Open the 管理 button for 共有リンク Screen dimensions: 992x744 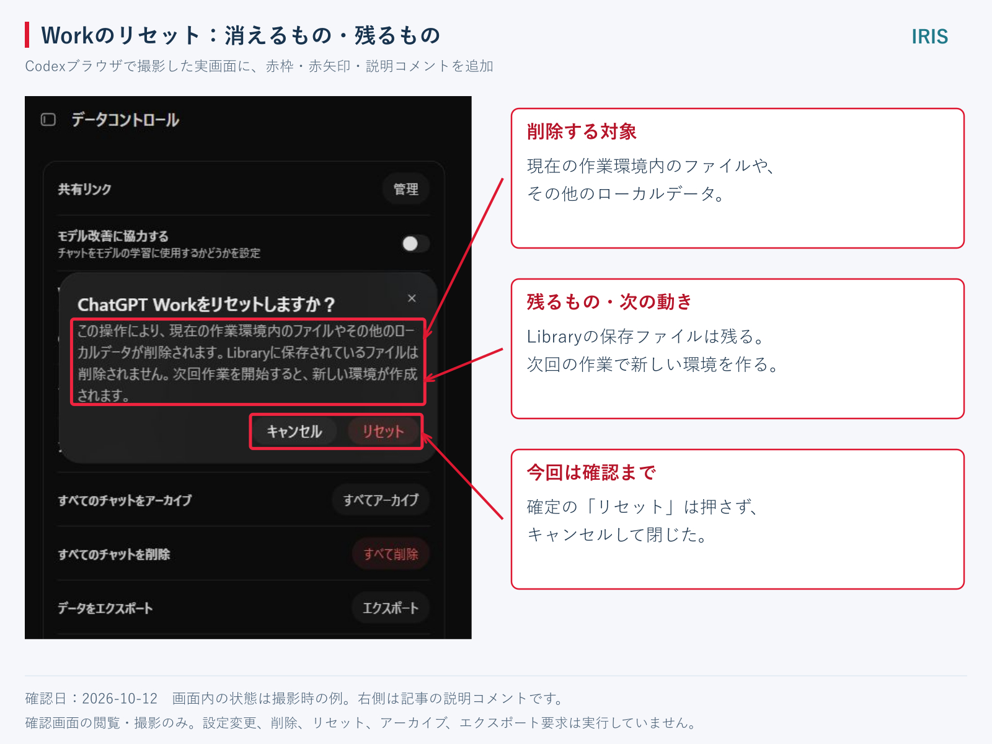coord(406,189)
